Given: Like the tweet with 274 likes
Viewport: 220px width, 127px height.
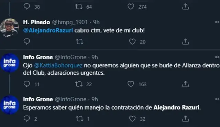Looking at the screenshot, I should point(131,7).
